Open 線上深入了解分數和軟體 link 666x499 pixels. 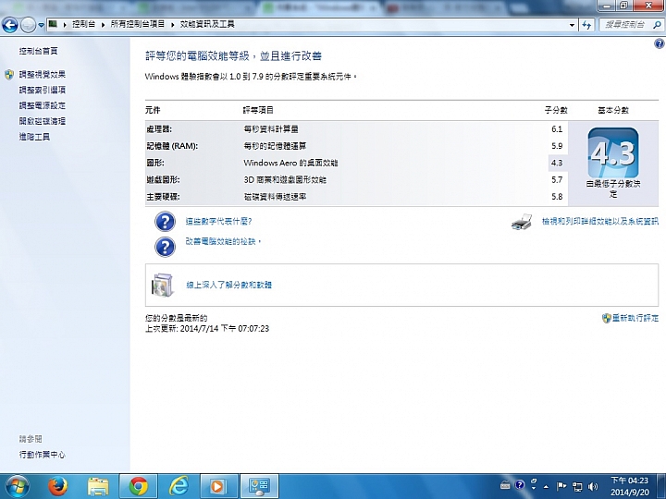click(229, 285)
